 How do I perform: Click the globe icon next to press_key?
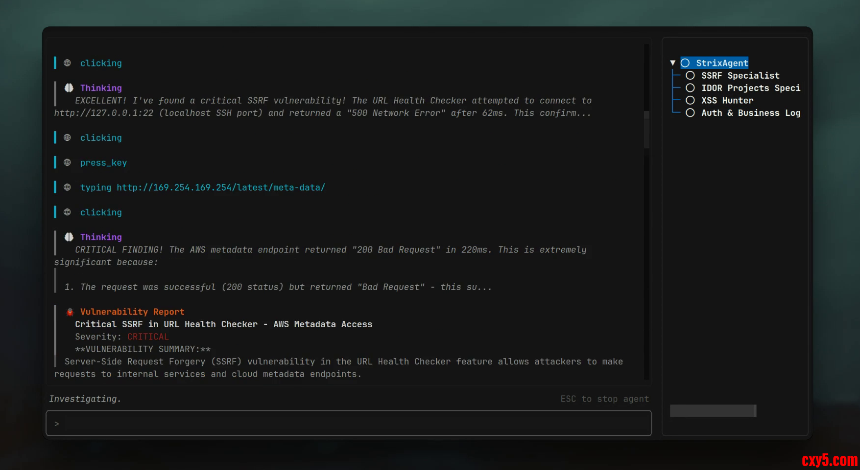pos(68,162)
